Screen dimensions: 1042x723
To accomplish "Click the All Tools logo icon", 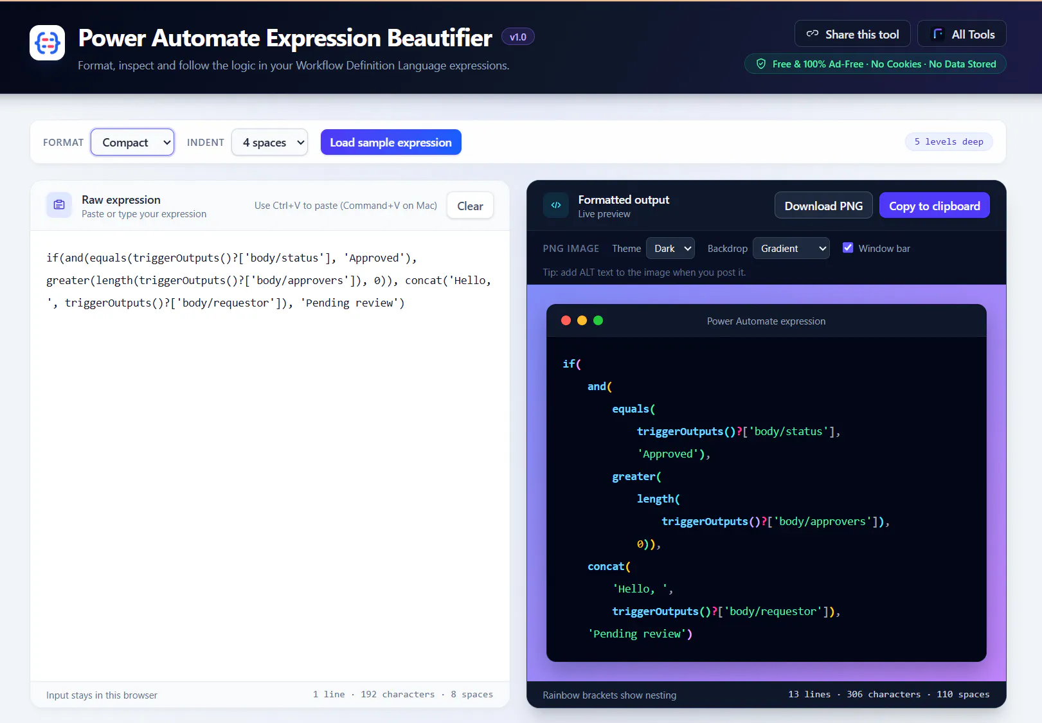I will point(938,34).
